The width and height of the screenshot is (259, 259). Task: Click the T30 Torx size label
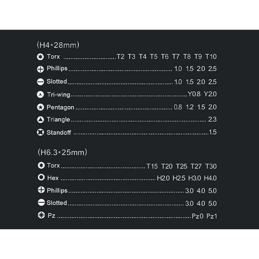[211, 166]
